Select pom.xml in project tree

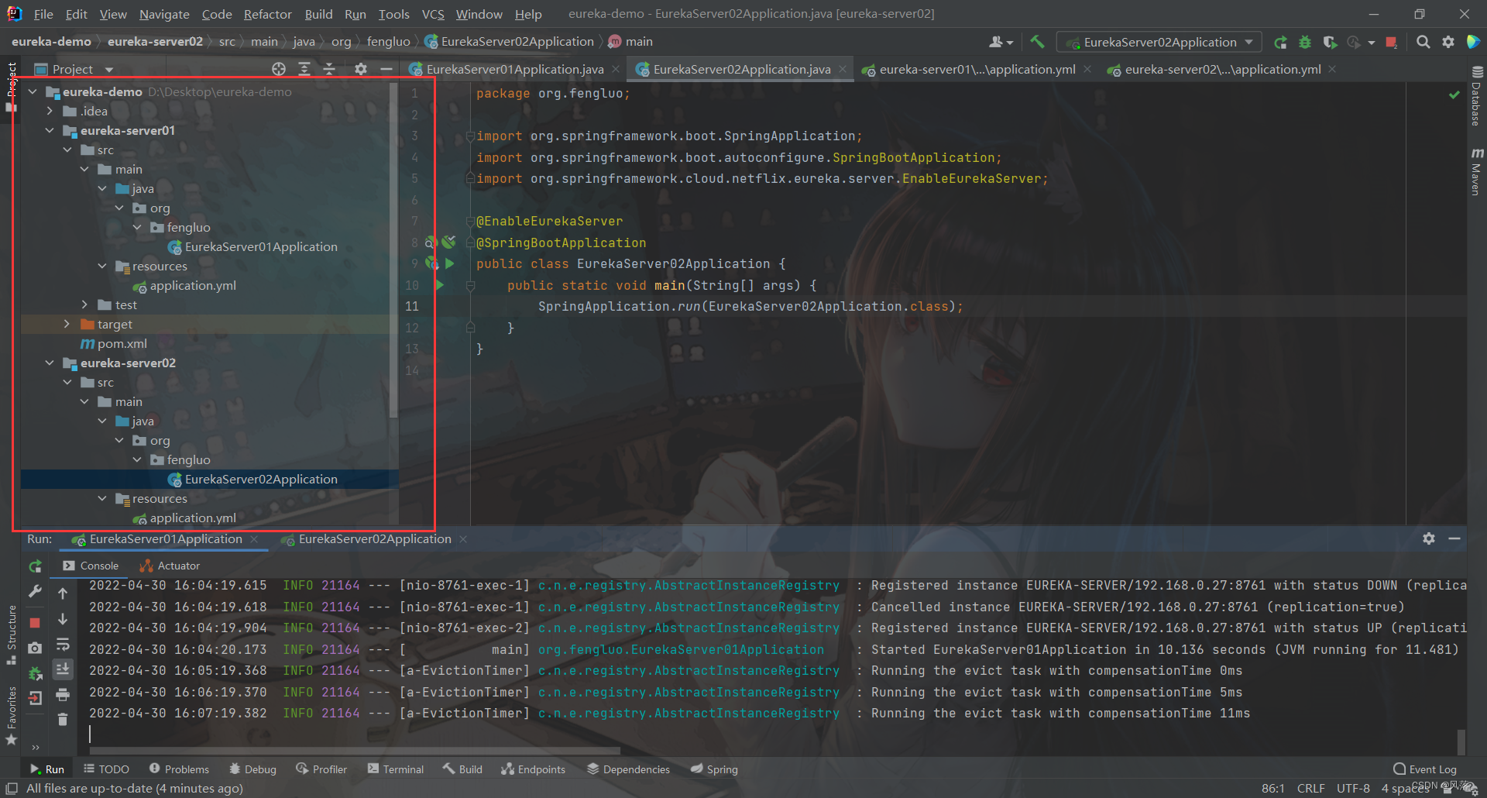pos(122,343)
